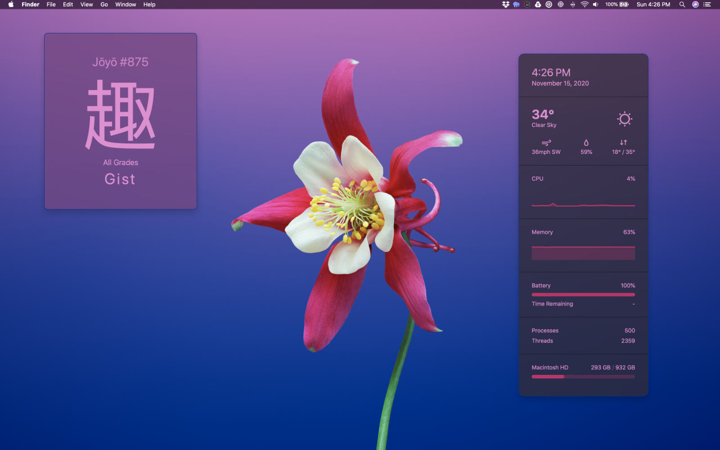
Task: Click the Processes label
Action: [x=545, y=331]
